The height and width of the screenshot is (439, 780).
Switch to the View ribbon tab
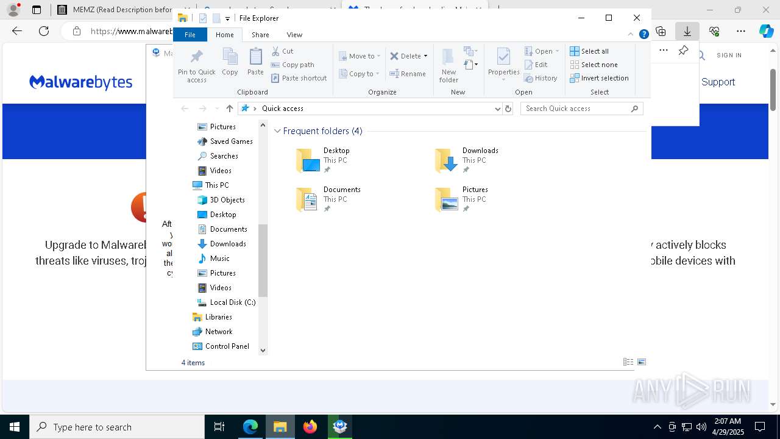tap(294, 35)
